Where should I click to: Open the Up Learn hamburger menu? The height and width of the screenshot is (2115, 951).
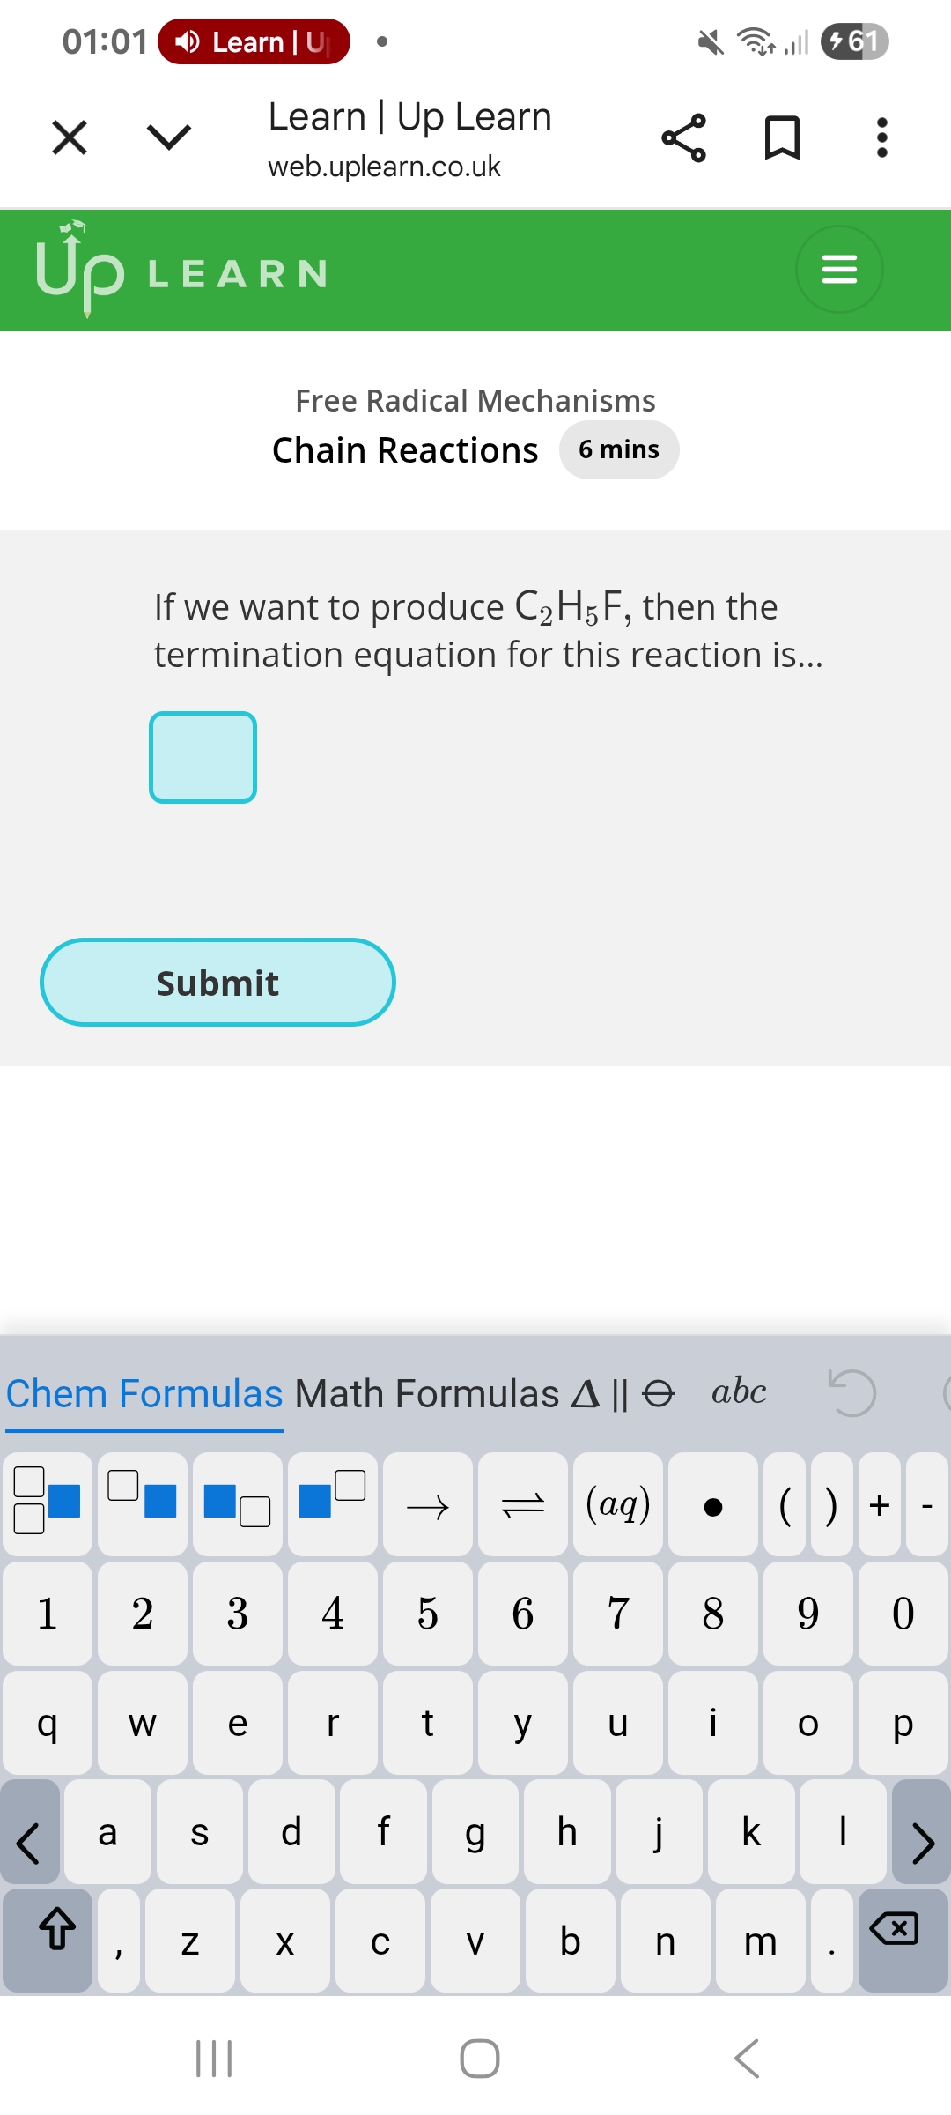[838, 269]
